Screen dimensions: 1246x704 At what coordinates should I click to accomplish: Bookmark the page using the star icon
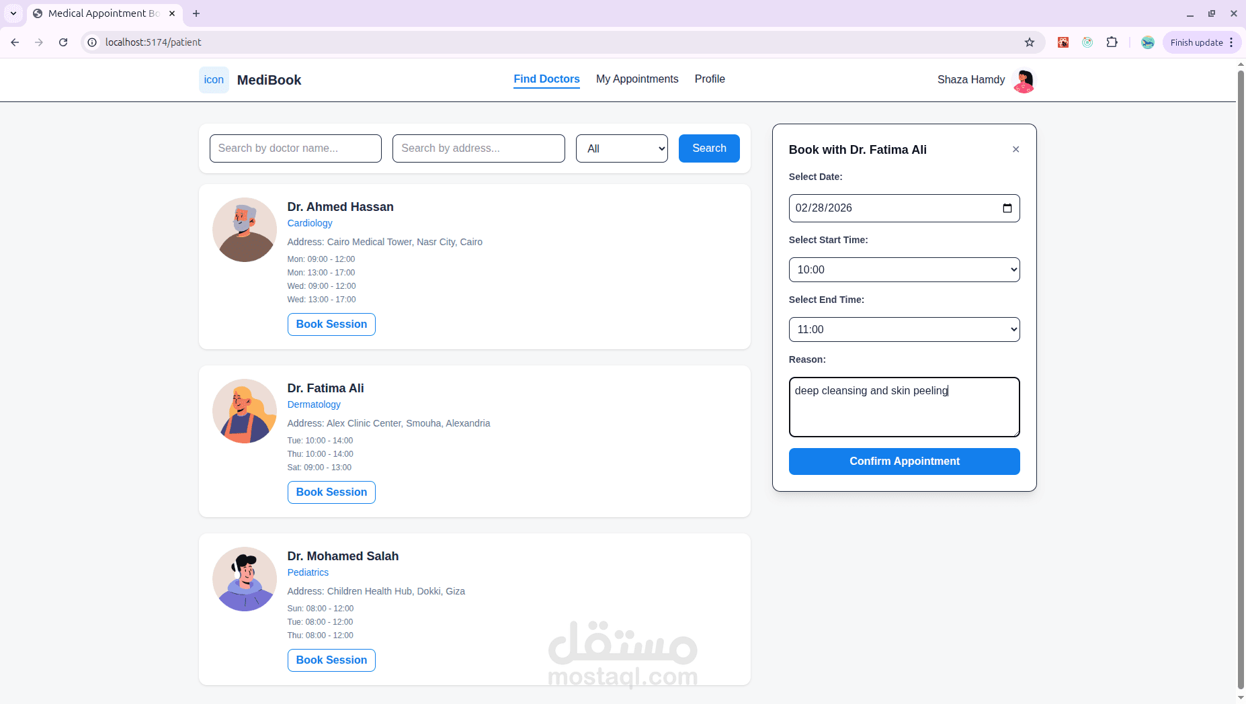pyautogui.click(x=1030, y=42)
